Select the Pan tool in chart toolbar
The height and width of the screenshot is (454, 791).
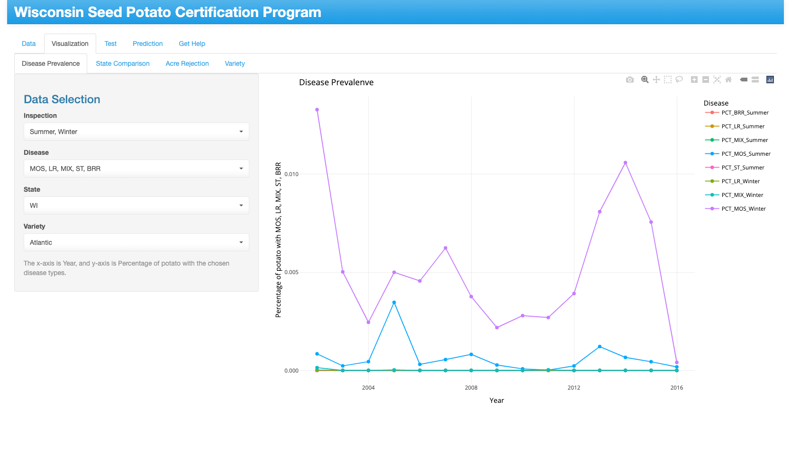coord(656,80)
